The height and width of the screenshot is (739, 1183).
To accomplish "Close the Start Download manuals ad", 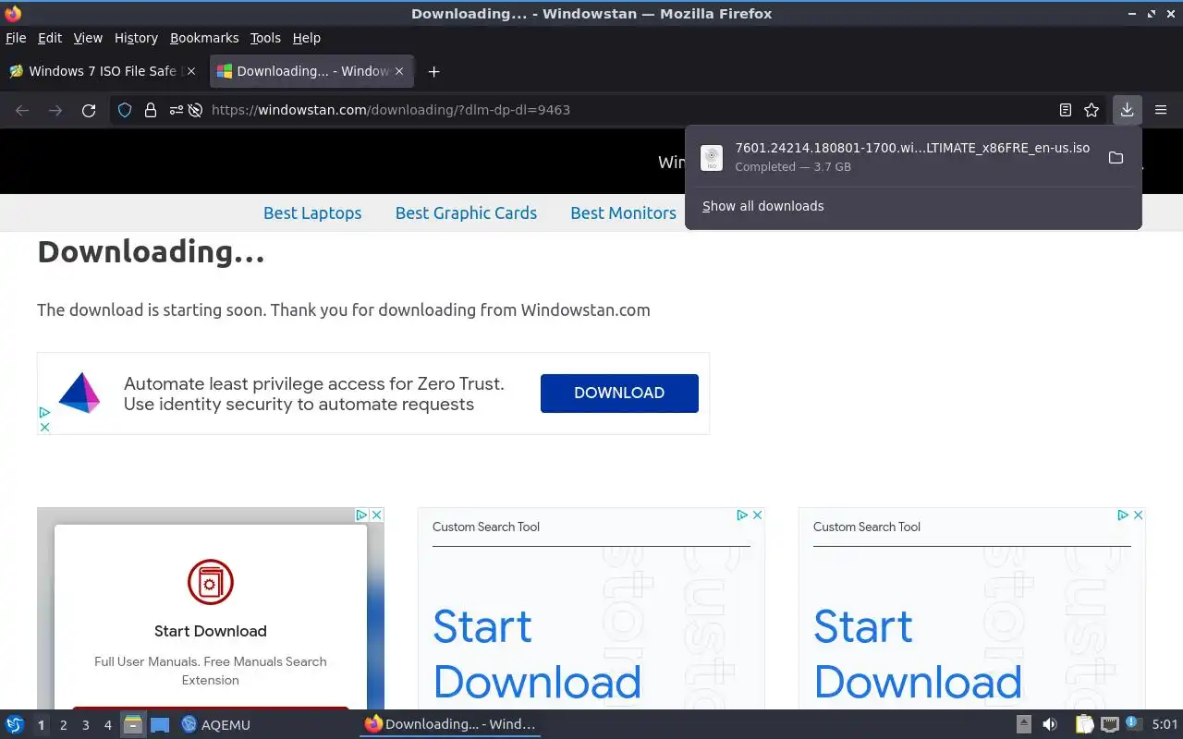I will 376,515.
